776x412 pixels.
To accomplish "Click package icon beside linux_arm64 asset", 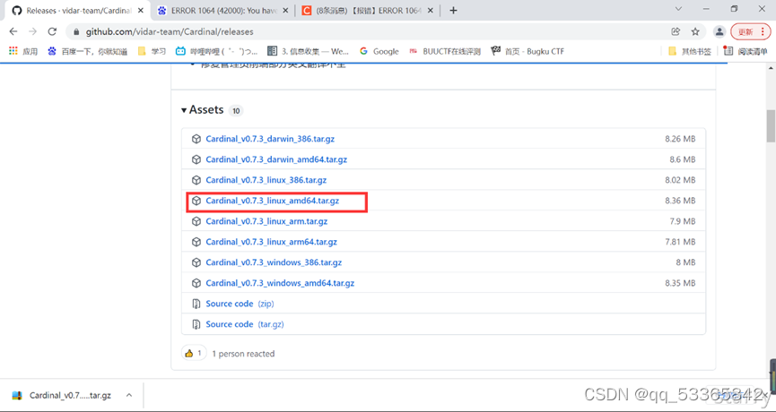I will click(x=196, y=242).
